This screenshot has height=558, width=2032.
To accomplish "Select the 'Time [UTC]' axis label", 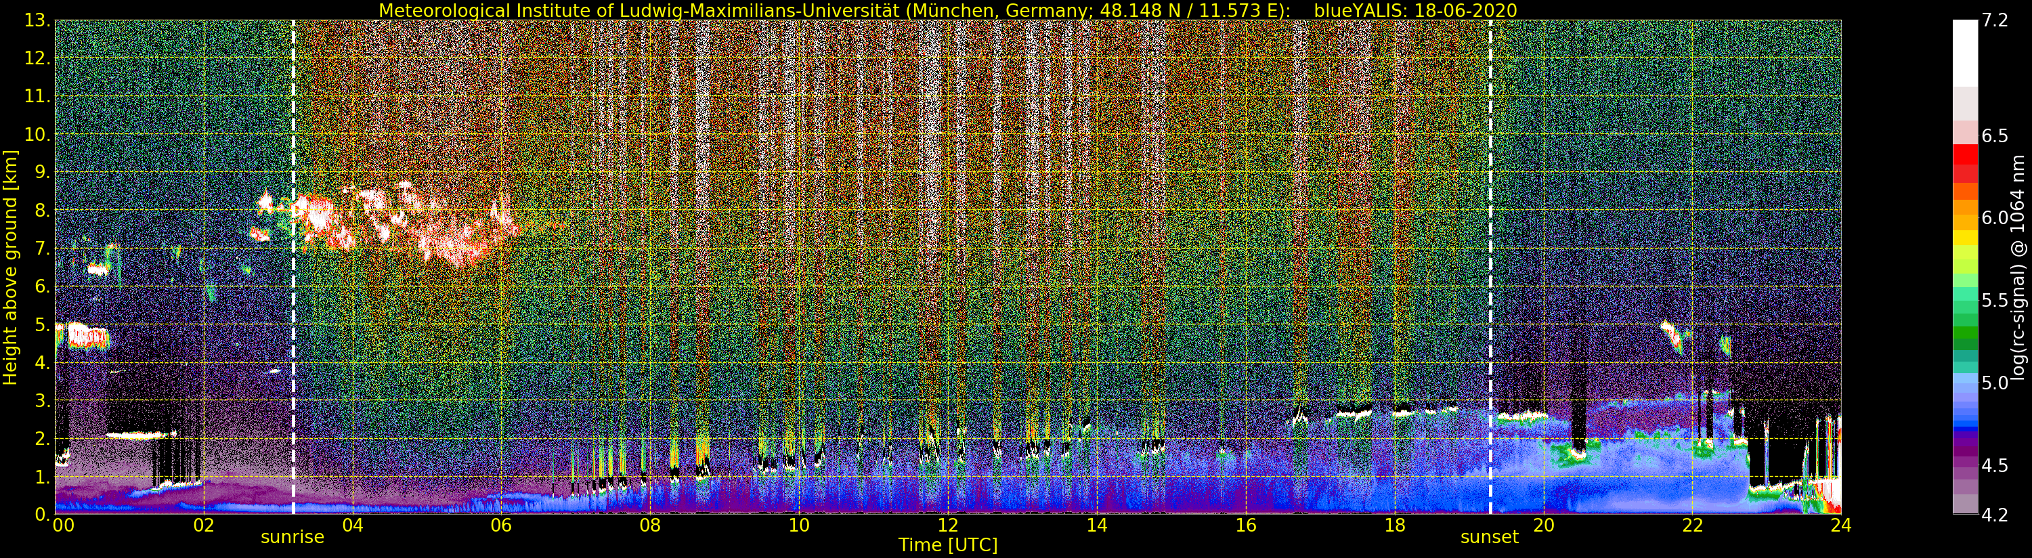I will coord(948,545).
